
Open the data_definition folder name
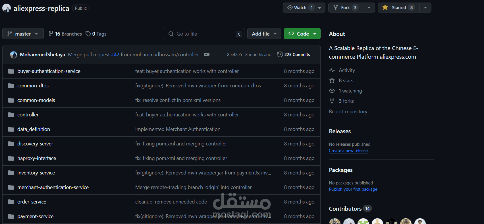(34, 129)
